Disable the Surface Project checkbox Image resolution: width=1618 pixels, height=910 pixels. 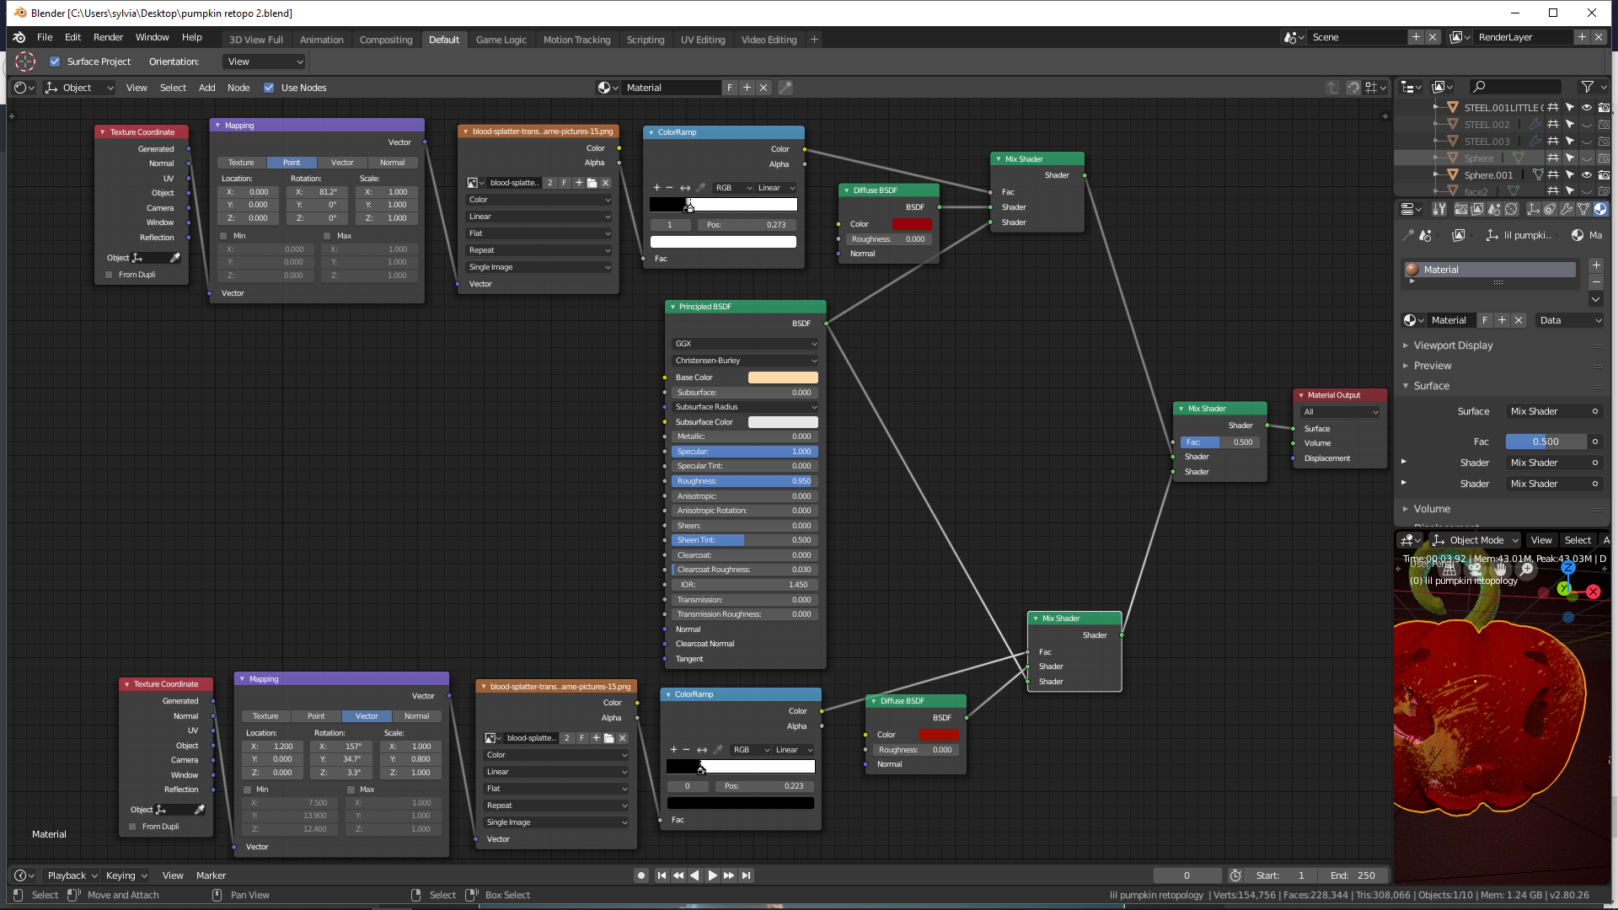[55, 62]
